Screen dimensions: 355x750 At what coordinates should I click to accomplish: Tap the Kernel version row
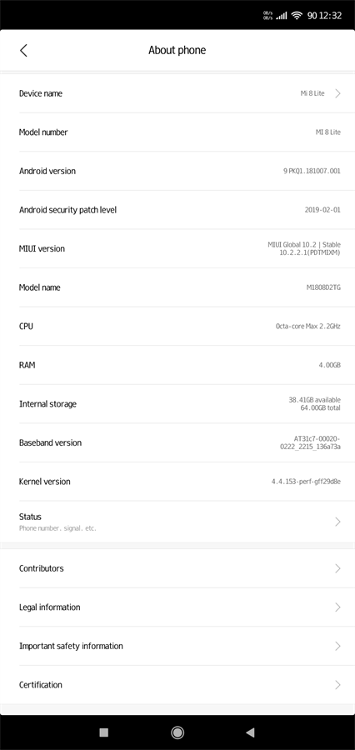pyautogui.click(x=177, y=481)
